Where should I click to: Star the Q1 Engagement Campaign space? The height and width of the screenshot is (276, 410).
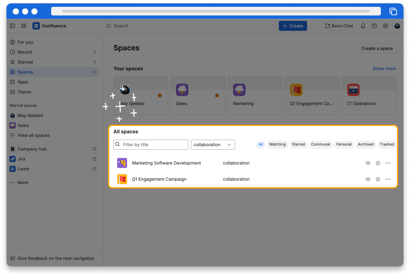point(378,179)
